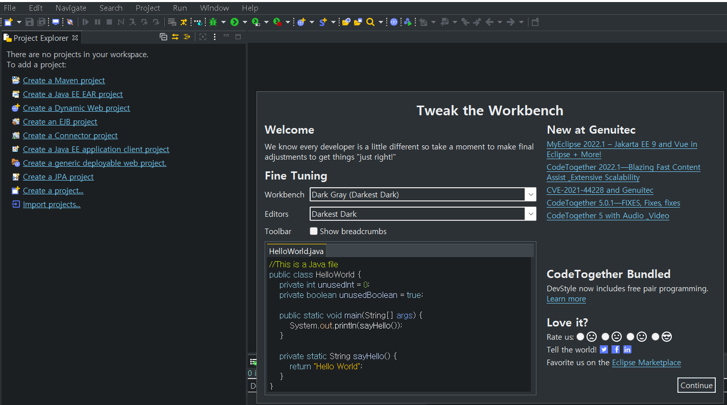727x405 pixels.
Task: Click the Facebook share icon
Action: (x=616, y=349)
